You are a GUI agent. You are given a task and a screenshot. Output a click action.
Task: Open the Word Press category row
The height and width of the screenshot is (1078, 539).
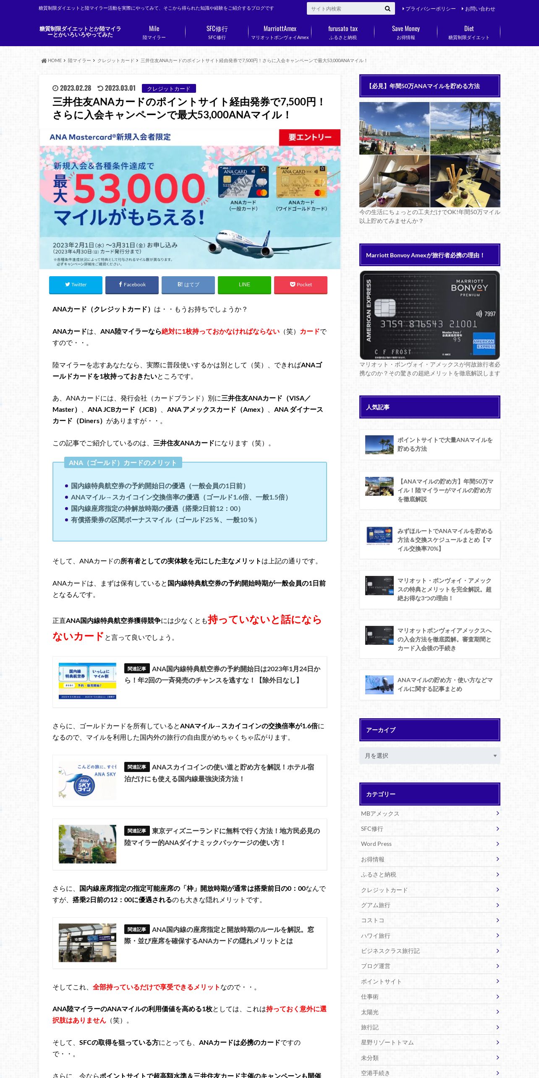(x=430, y=844)
